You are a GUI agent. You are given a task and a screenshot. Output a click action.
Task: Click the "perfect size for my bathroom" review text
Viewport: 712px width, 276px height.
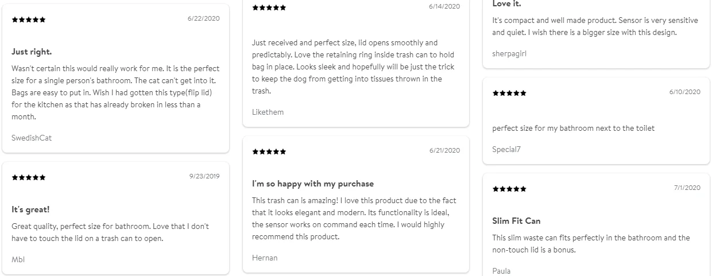(x=573, y=128)
